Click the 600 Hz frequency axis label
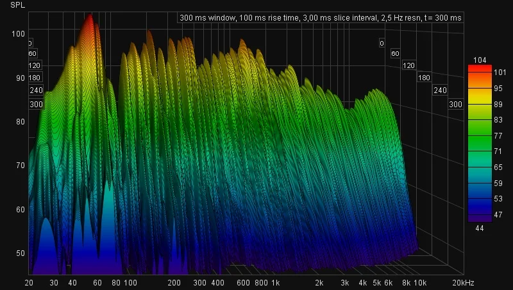 pos(243,282)
